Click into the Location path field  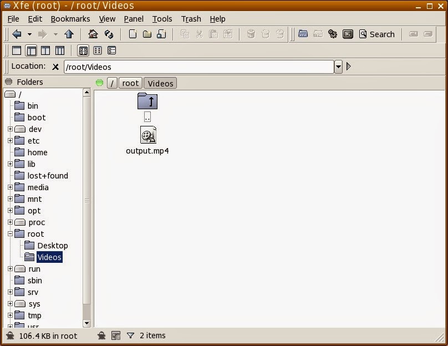199,67
